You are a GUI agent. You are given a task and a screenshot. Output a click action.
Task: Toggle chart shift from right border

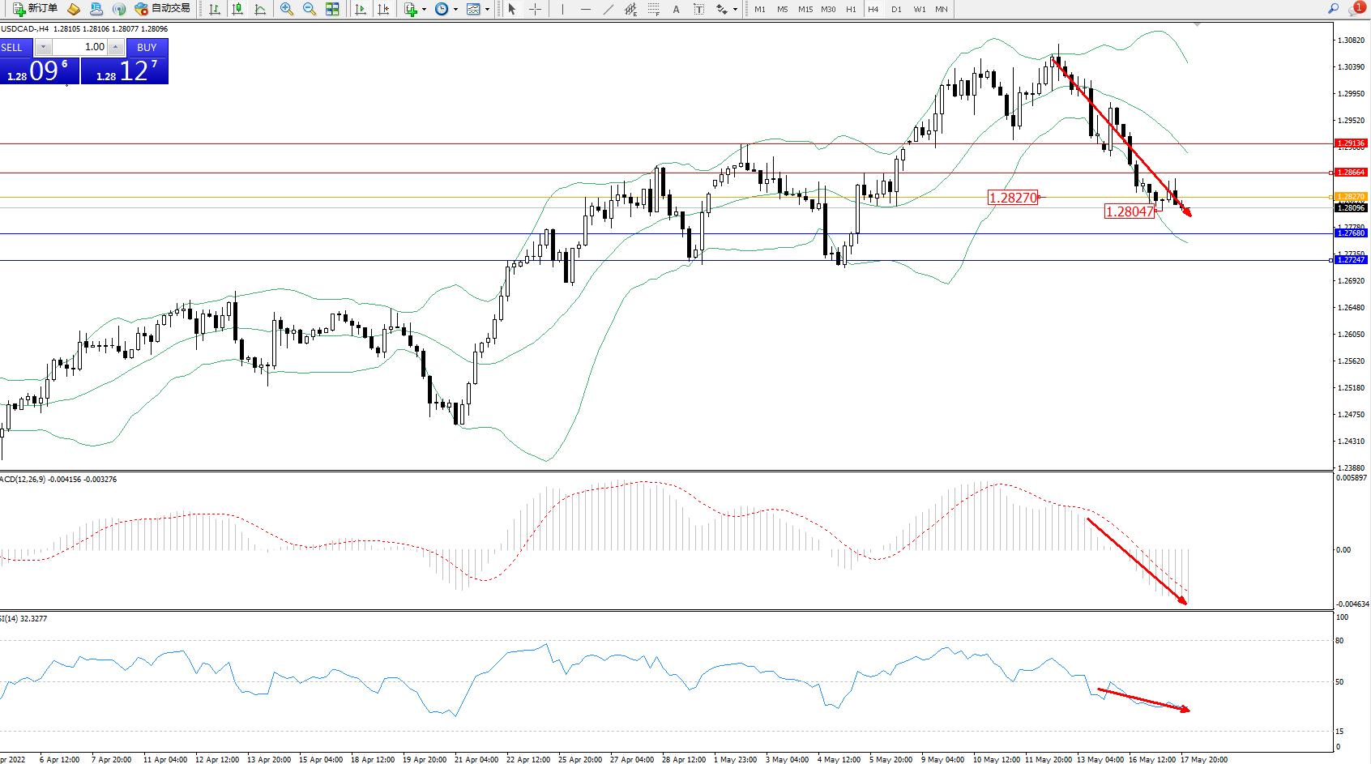(x=383, y=9)
